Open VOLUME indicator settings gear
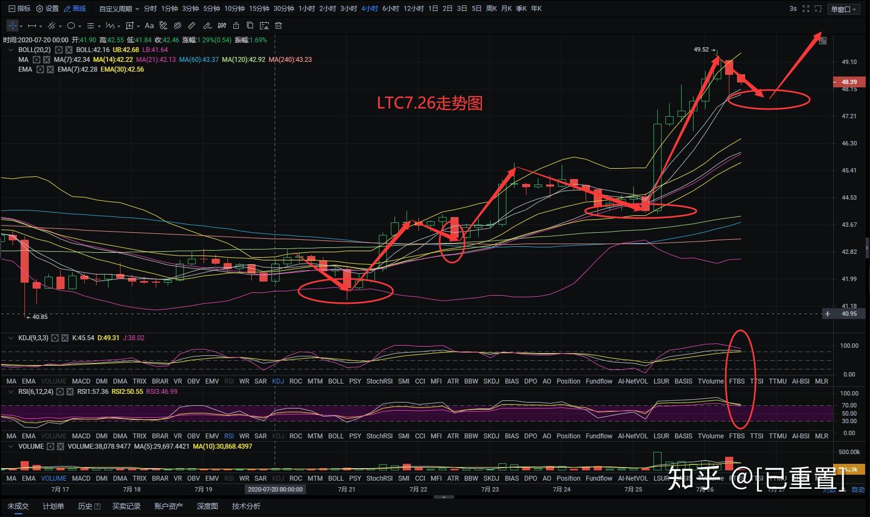Screen dimensions: 870x517 (x=50, y=446)
